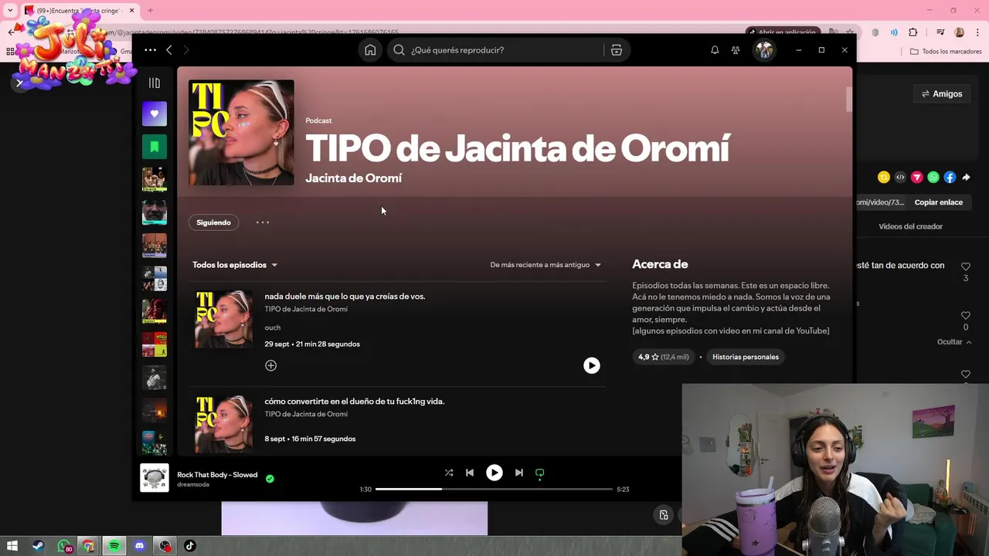This screenshot has width=989, height=556.
Task: Add 'nada duele más' episode to library
Action: pos(270,365)
